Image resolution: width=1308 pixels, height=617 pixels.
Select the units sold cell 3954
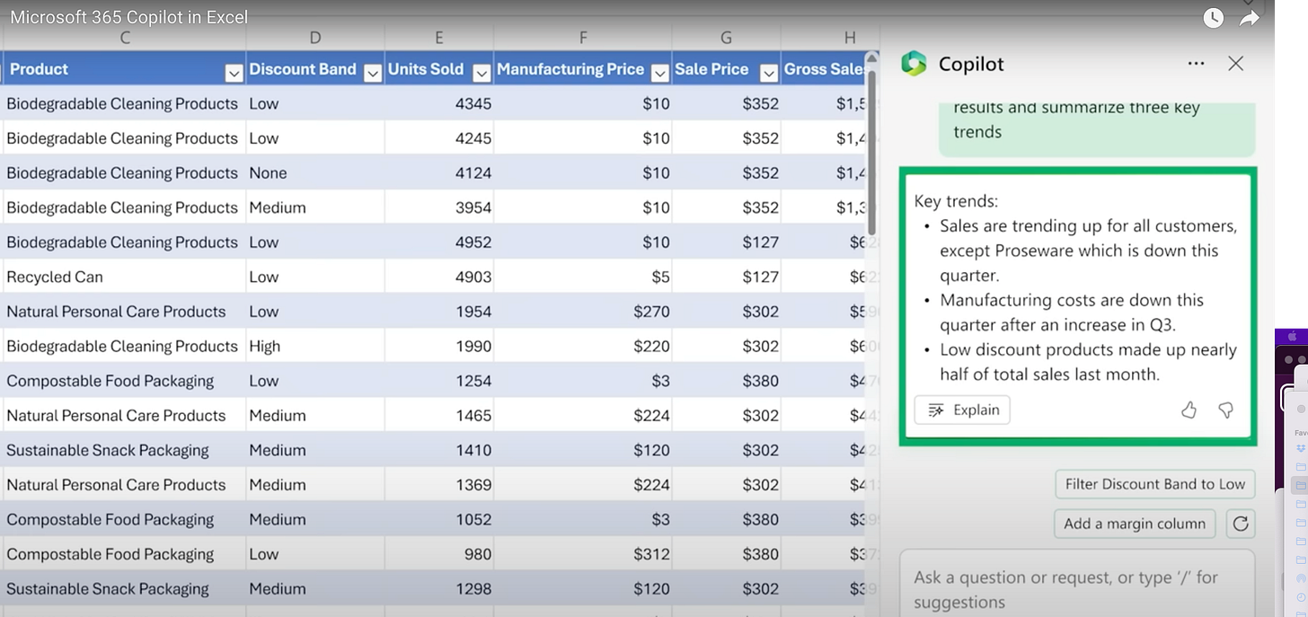(439, 207)
